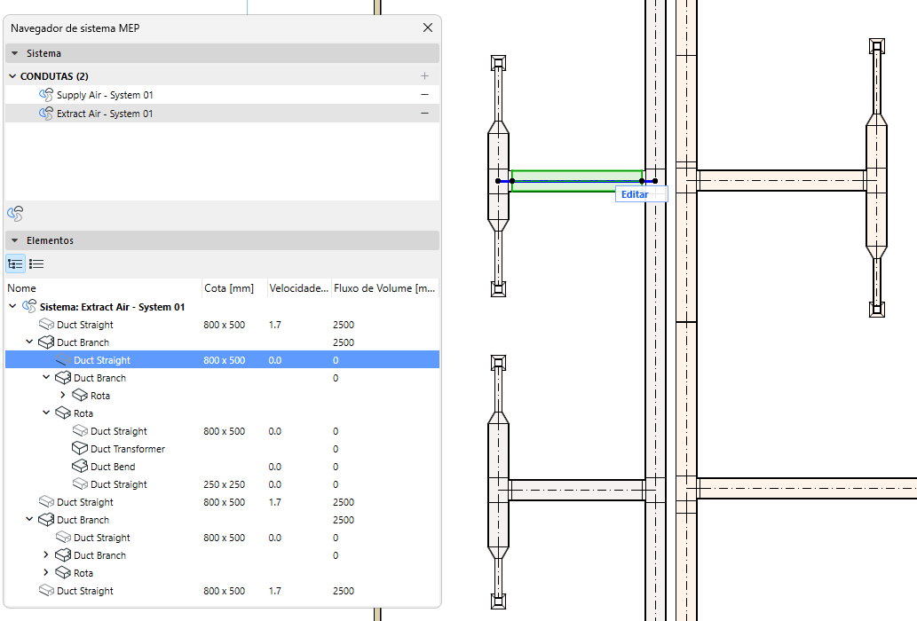Viewport: 917px width, 621px height.
Task: Switch elements list to tree view
Action: (x=15, y=263)
